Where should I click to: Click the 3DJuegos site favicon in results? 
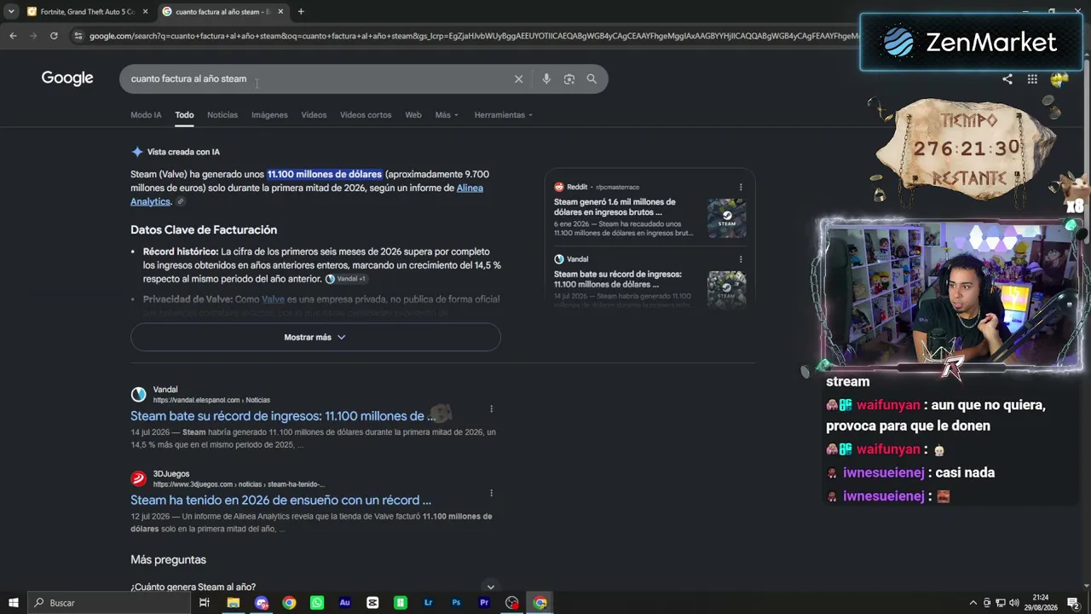pyautogui.click(x=138, y=478)
